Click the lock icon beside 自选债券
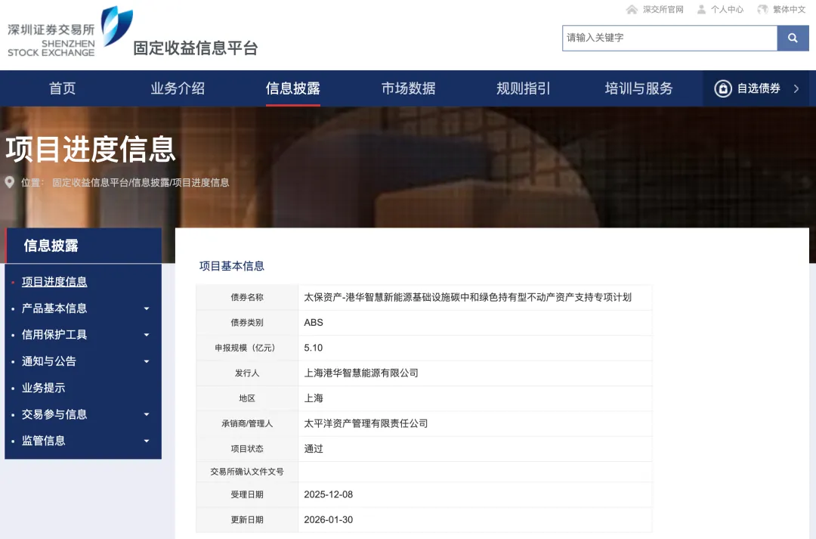816x539 pixels. [723, 88]
